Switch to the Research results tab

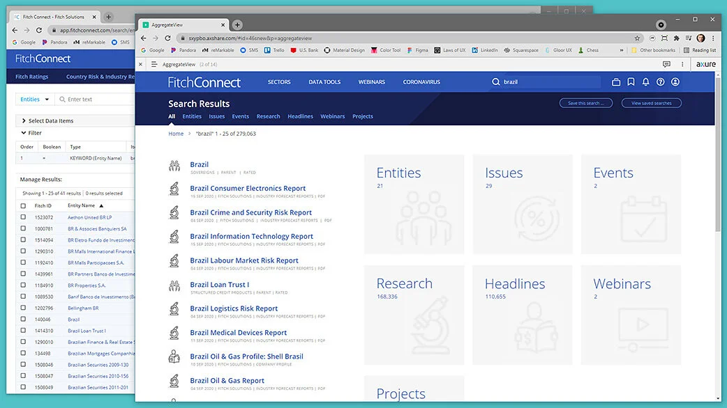tap(268, 116)
